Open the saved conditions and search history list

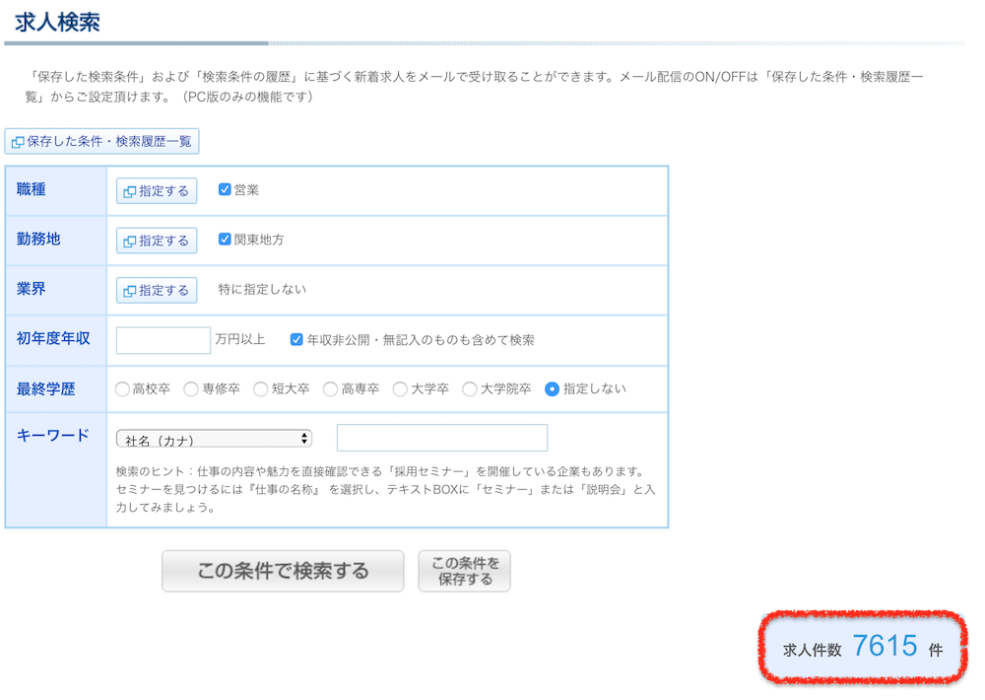tap(101, 142)
